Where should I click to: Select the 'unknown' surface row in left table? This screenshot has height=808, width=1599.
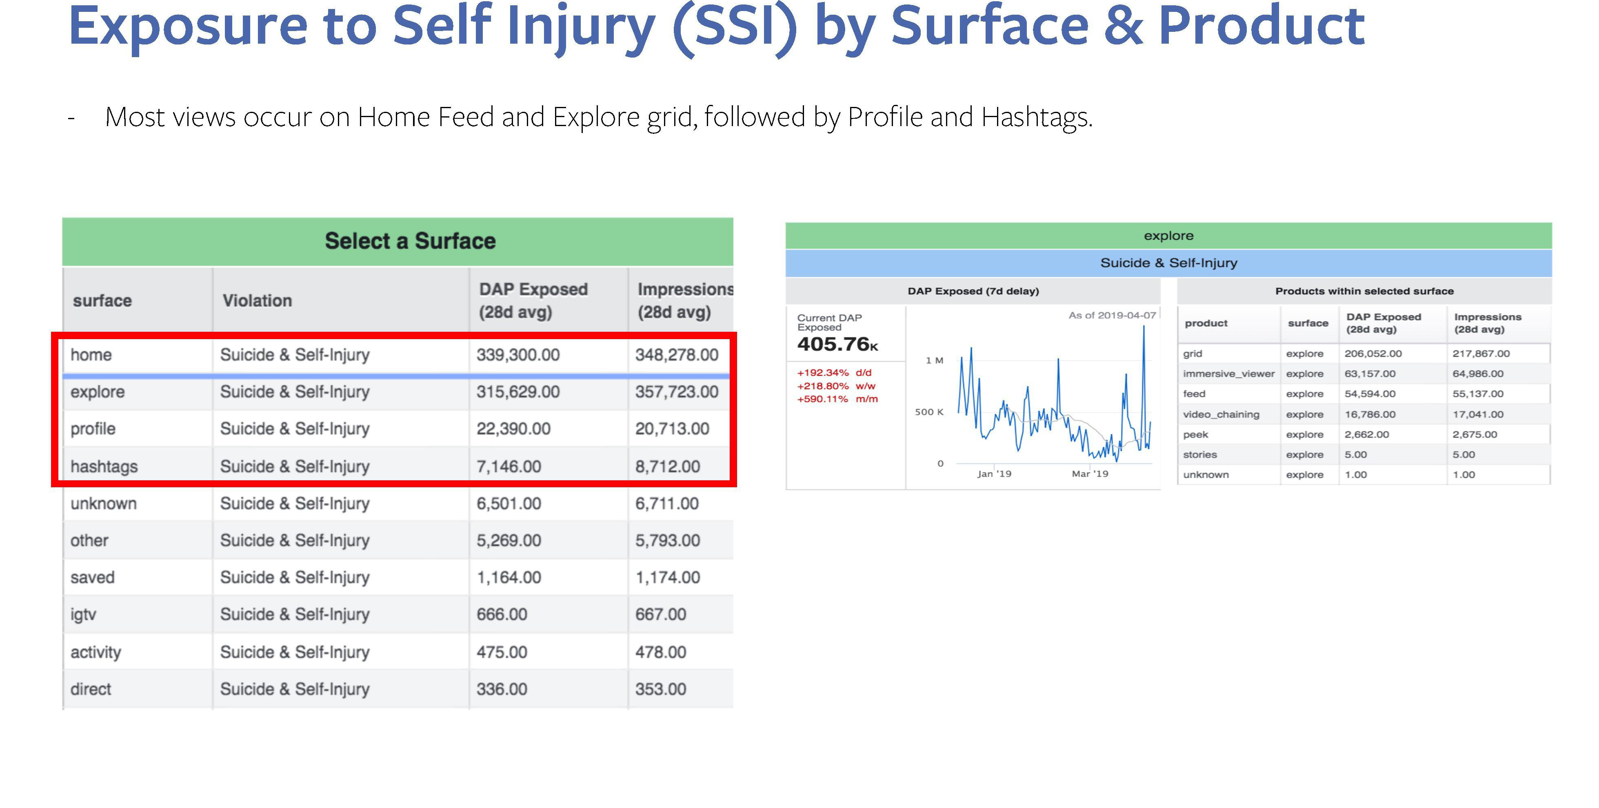pyautogui.click(x=397, y=503)
